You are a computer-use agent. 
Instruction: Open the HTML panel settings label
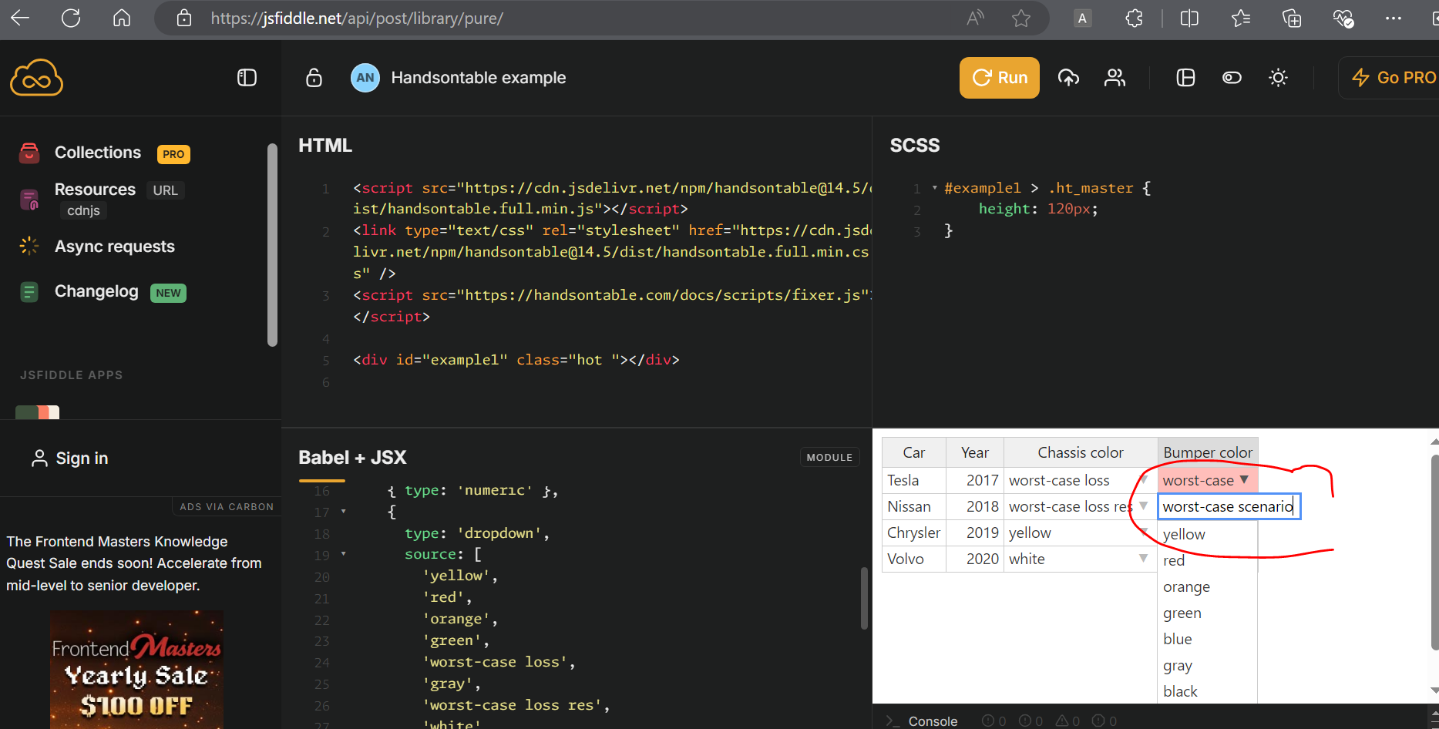click(325, 146)
